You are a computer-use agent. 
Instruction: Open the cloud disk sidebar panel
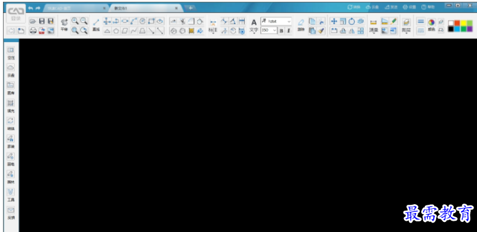click(x=11, y=70)
